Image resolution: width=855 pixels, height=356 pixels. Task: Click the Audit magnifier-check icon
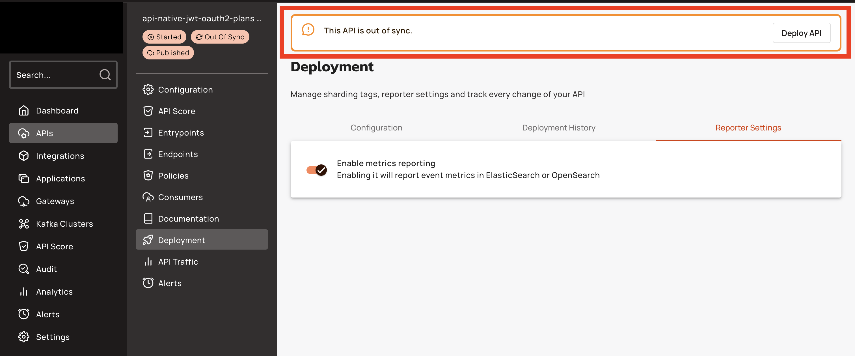point(23,269)
